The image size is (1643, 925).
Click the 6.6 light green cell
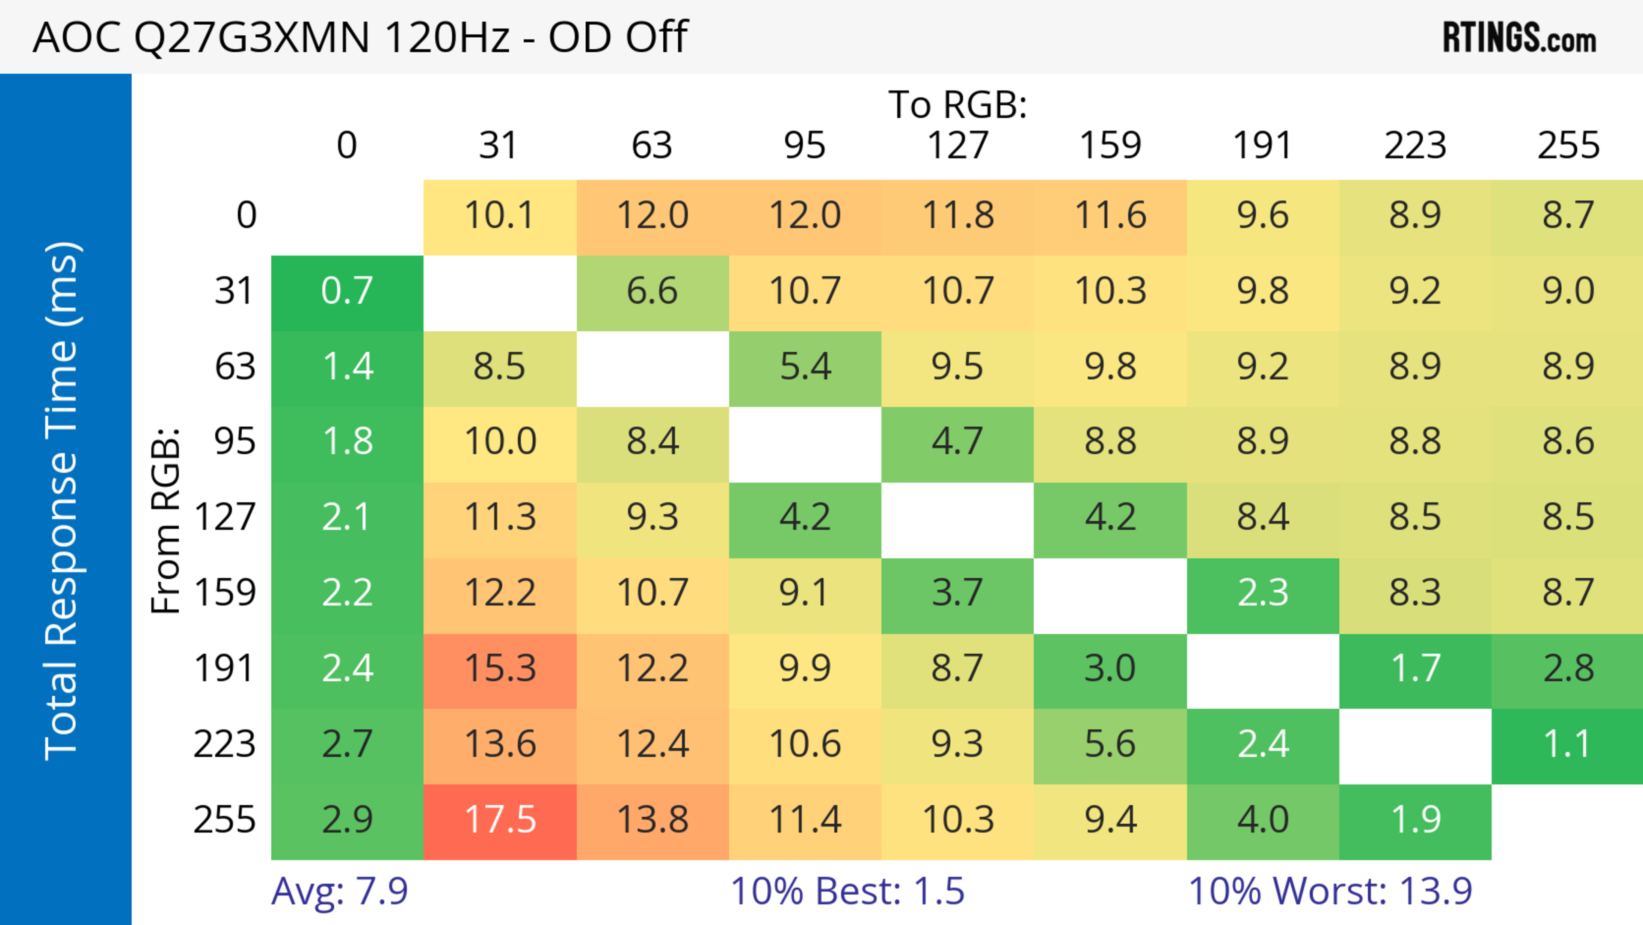click(652, 293)
